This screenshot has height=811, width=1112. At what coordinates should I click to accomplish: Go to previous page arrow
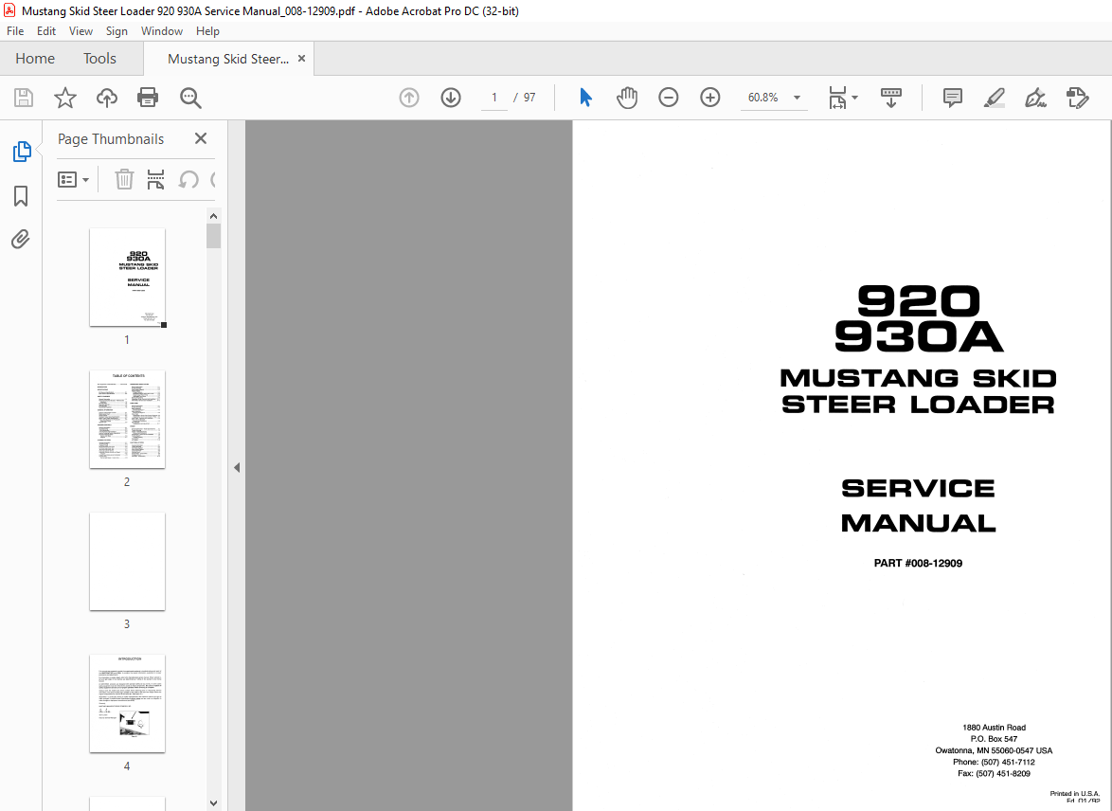[409, 98]
